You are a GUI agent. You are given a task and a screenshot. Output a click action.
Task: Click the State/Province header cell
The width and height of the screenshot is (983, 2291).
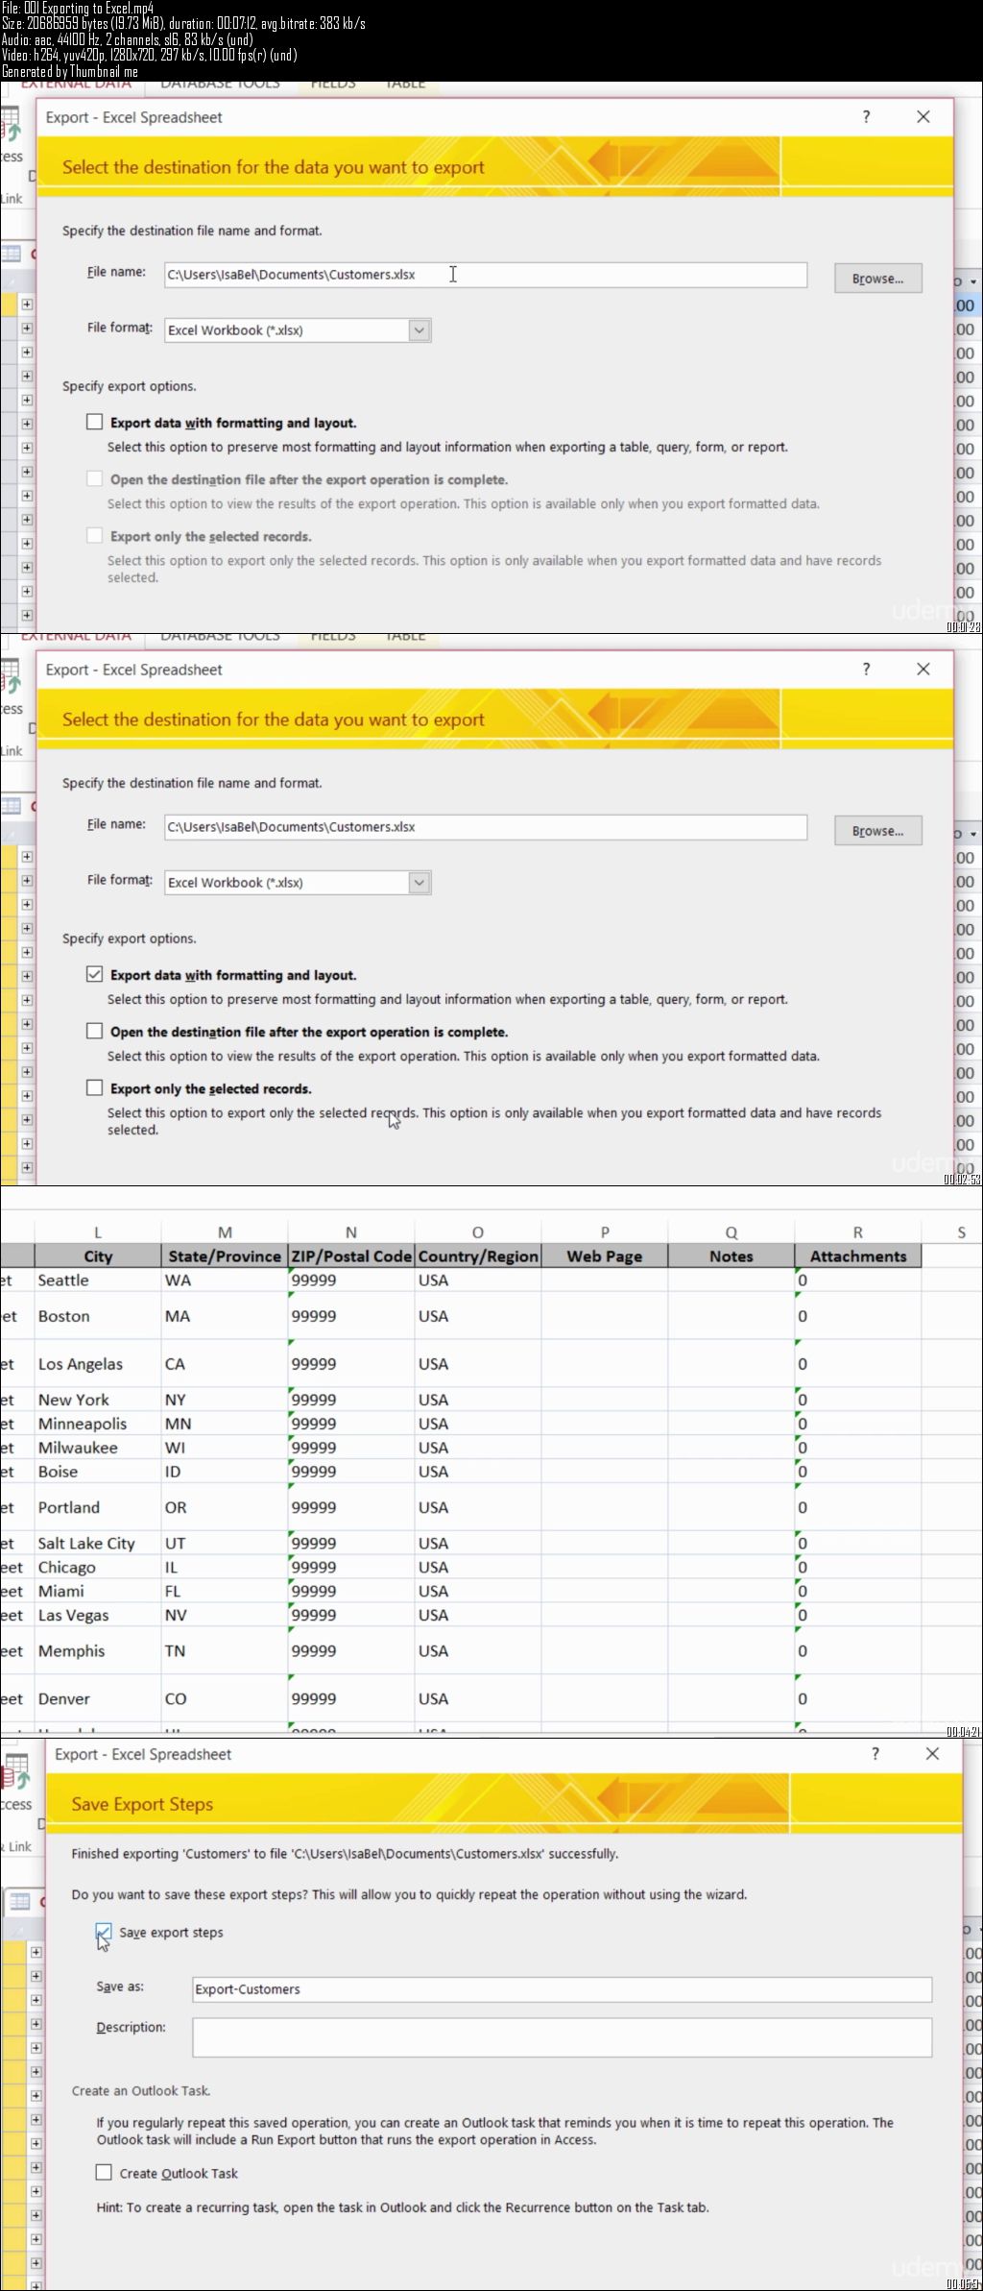(225, 1256)
